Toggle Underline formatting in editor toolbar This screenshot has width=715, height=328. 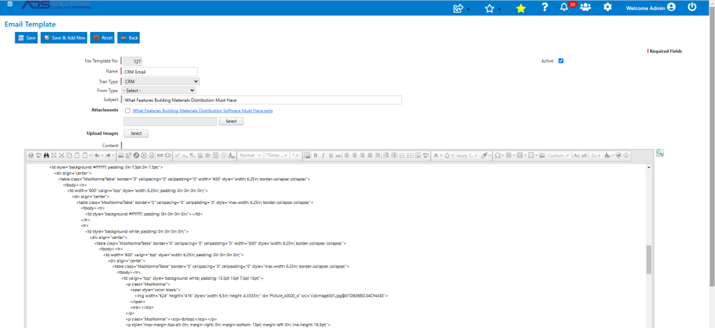[330, 155]
